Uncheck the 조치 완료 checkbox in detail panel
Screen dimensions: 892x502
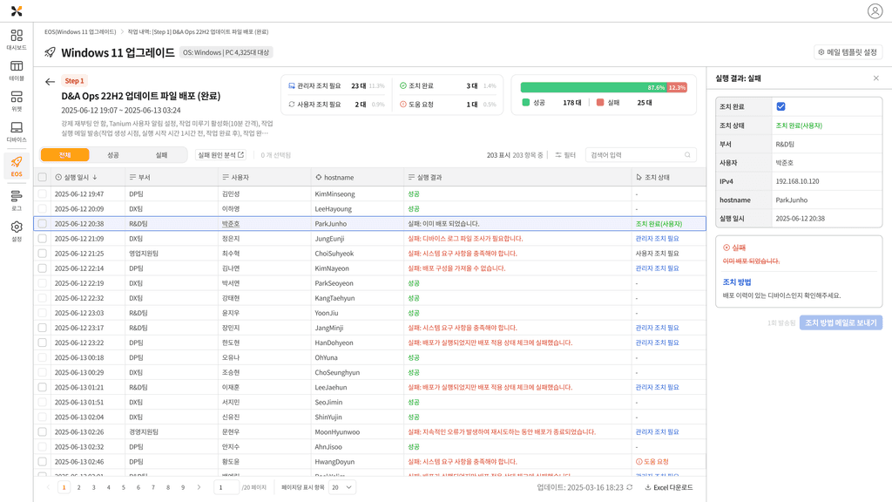[x=780, y=106]
